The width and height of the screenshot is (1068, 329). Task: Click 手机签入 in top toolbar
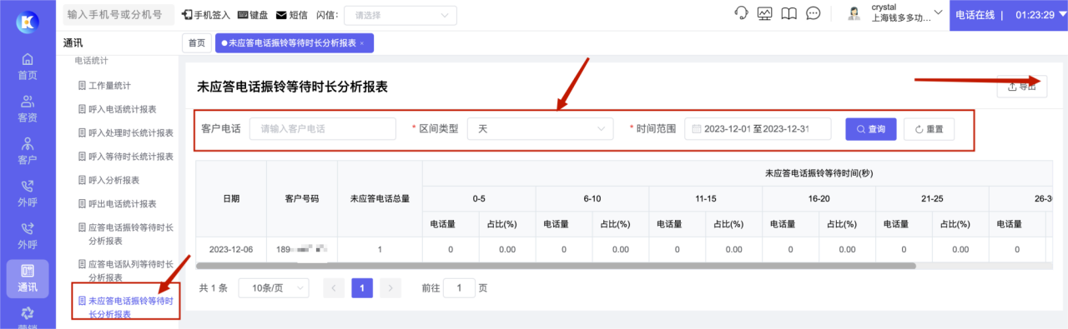(x=206, y=15)
